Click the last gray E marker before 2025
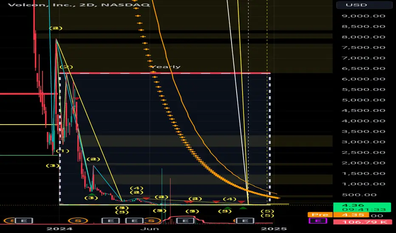 tap(245, 221)
